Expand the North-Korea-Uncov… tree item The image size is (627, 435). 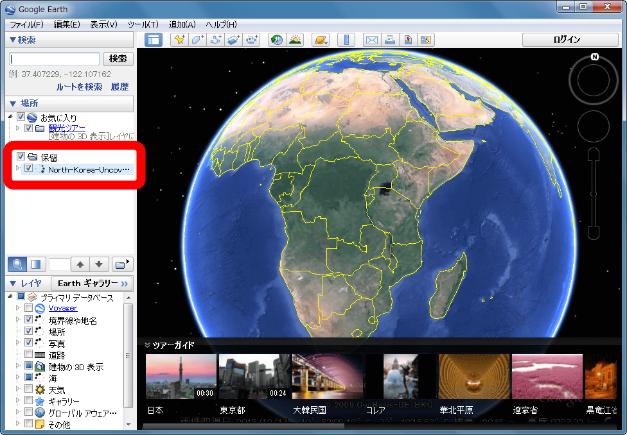[x=17, y=168]
